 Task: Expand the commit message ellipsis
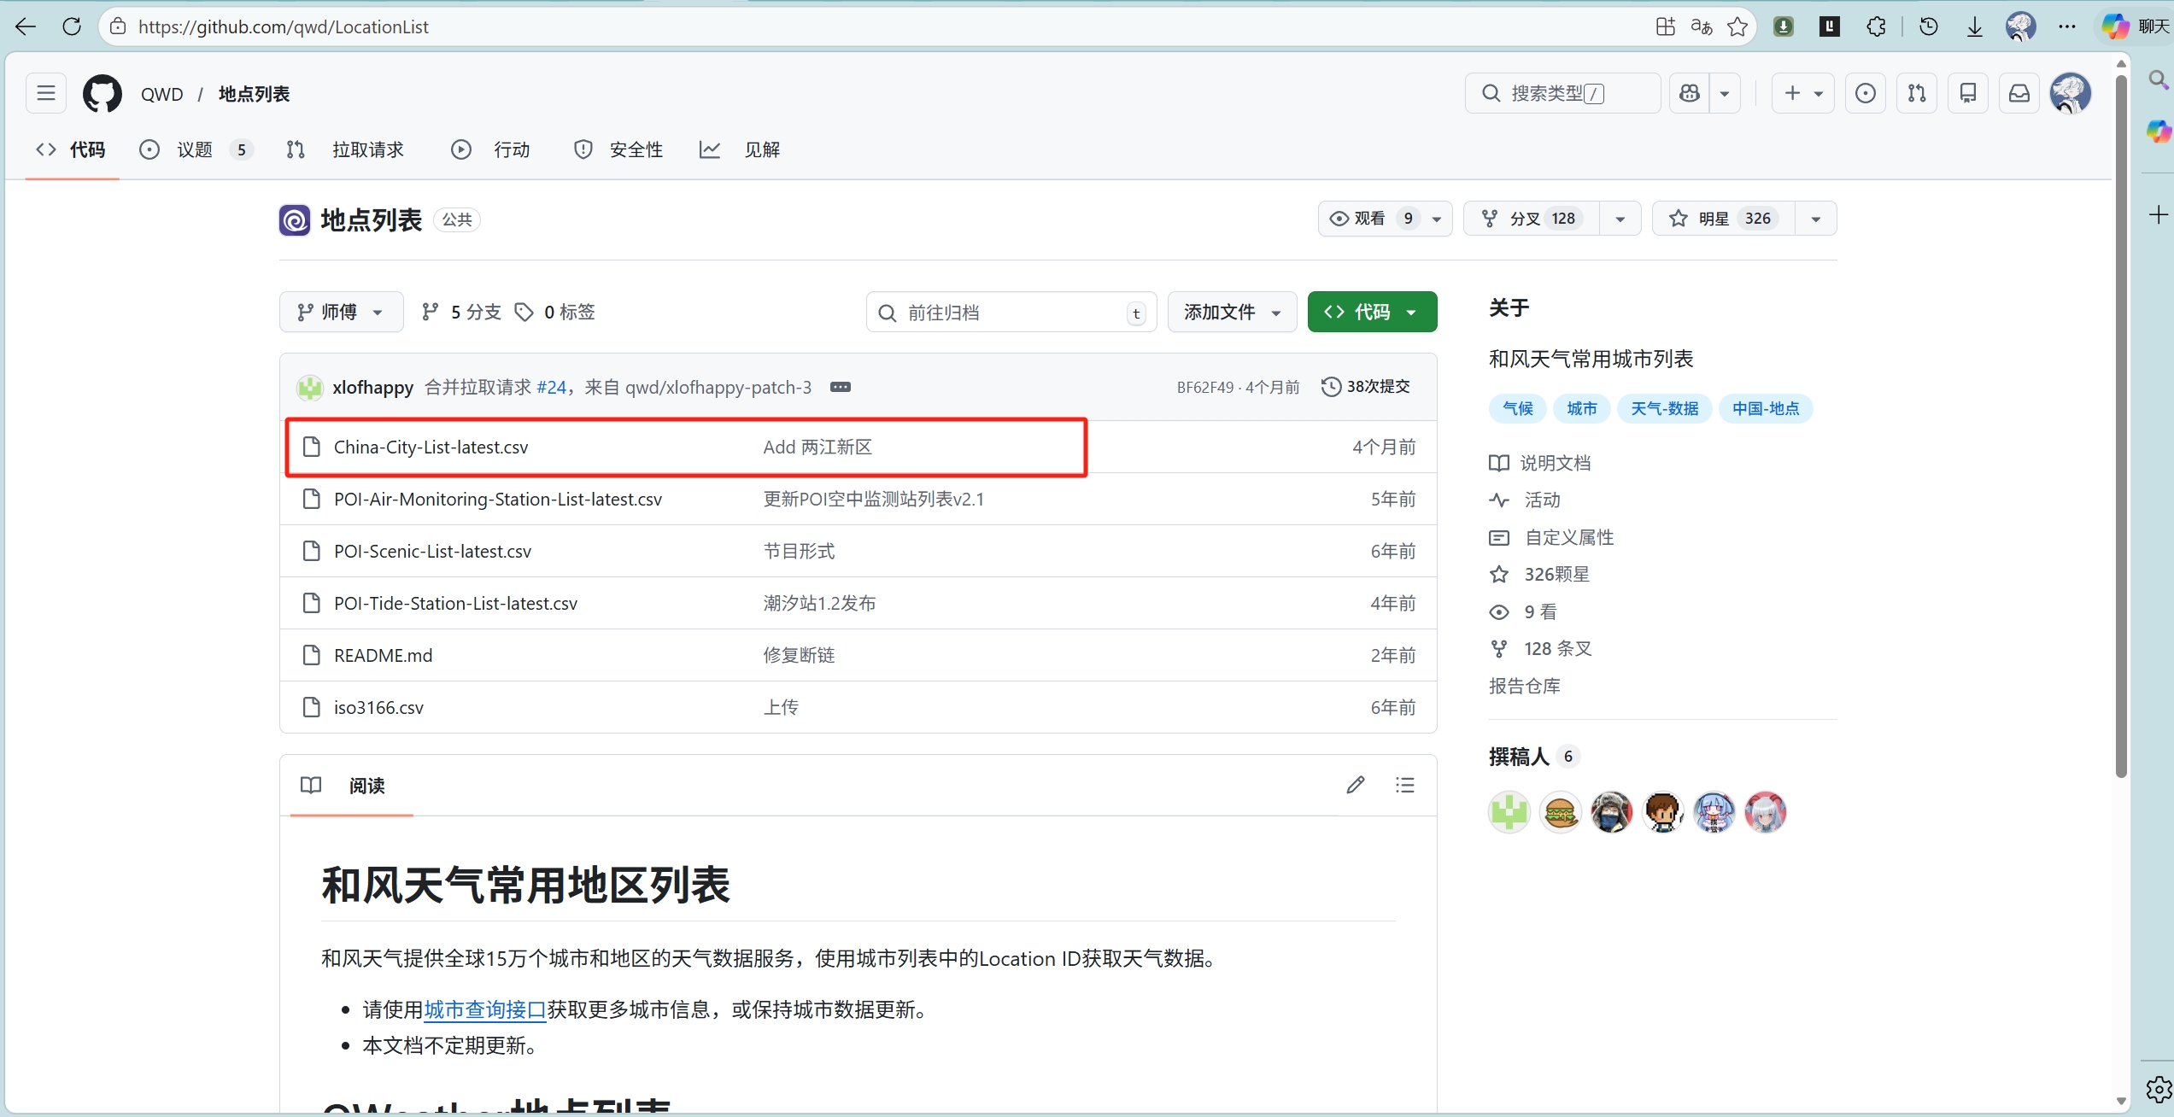[x=840, y=387]
